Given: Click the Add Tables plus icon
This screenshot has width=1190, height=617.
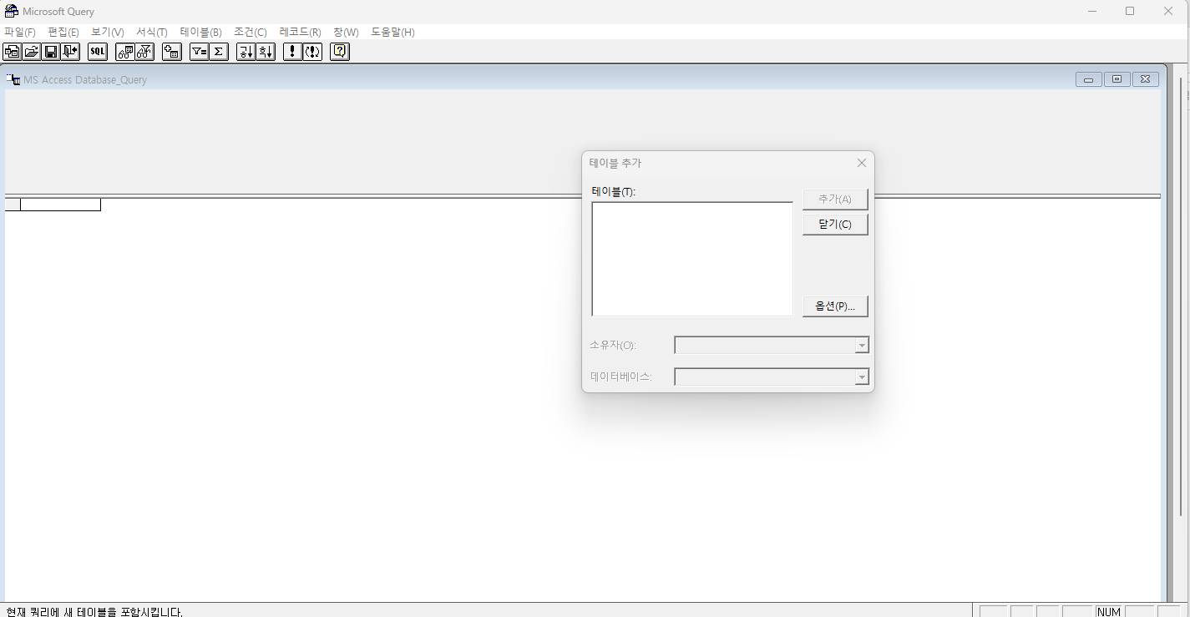Looking at the screenshot, I should [x=172, y=52].
